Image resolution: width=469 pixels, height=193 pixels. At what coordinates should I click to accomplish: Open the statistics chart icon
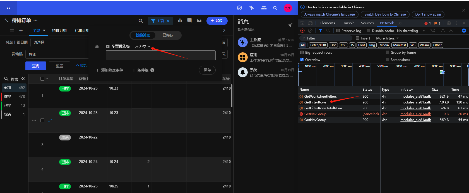pyautogui.click(x=180, y=21)
